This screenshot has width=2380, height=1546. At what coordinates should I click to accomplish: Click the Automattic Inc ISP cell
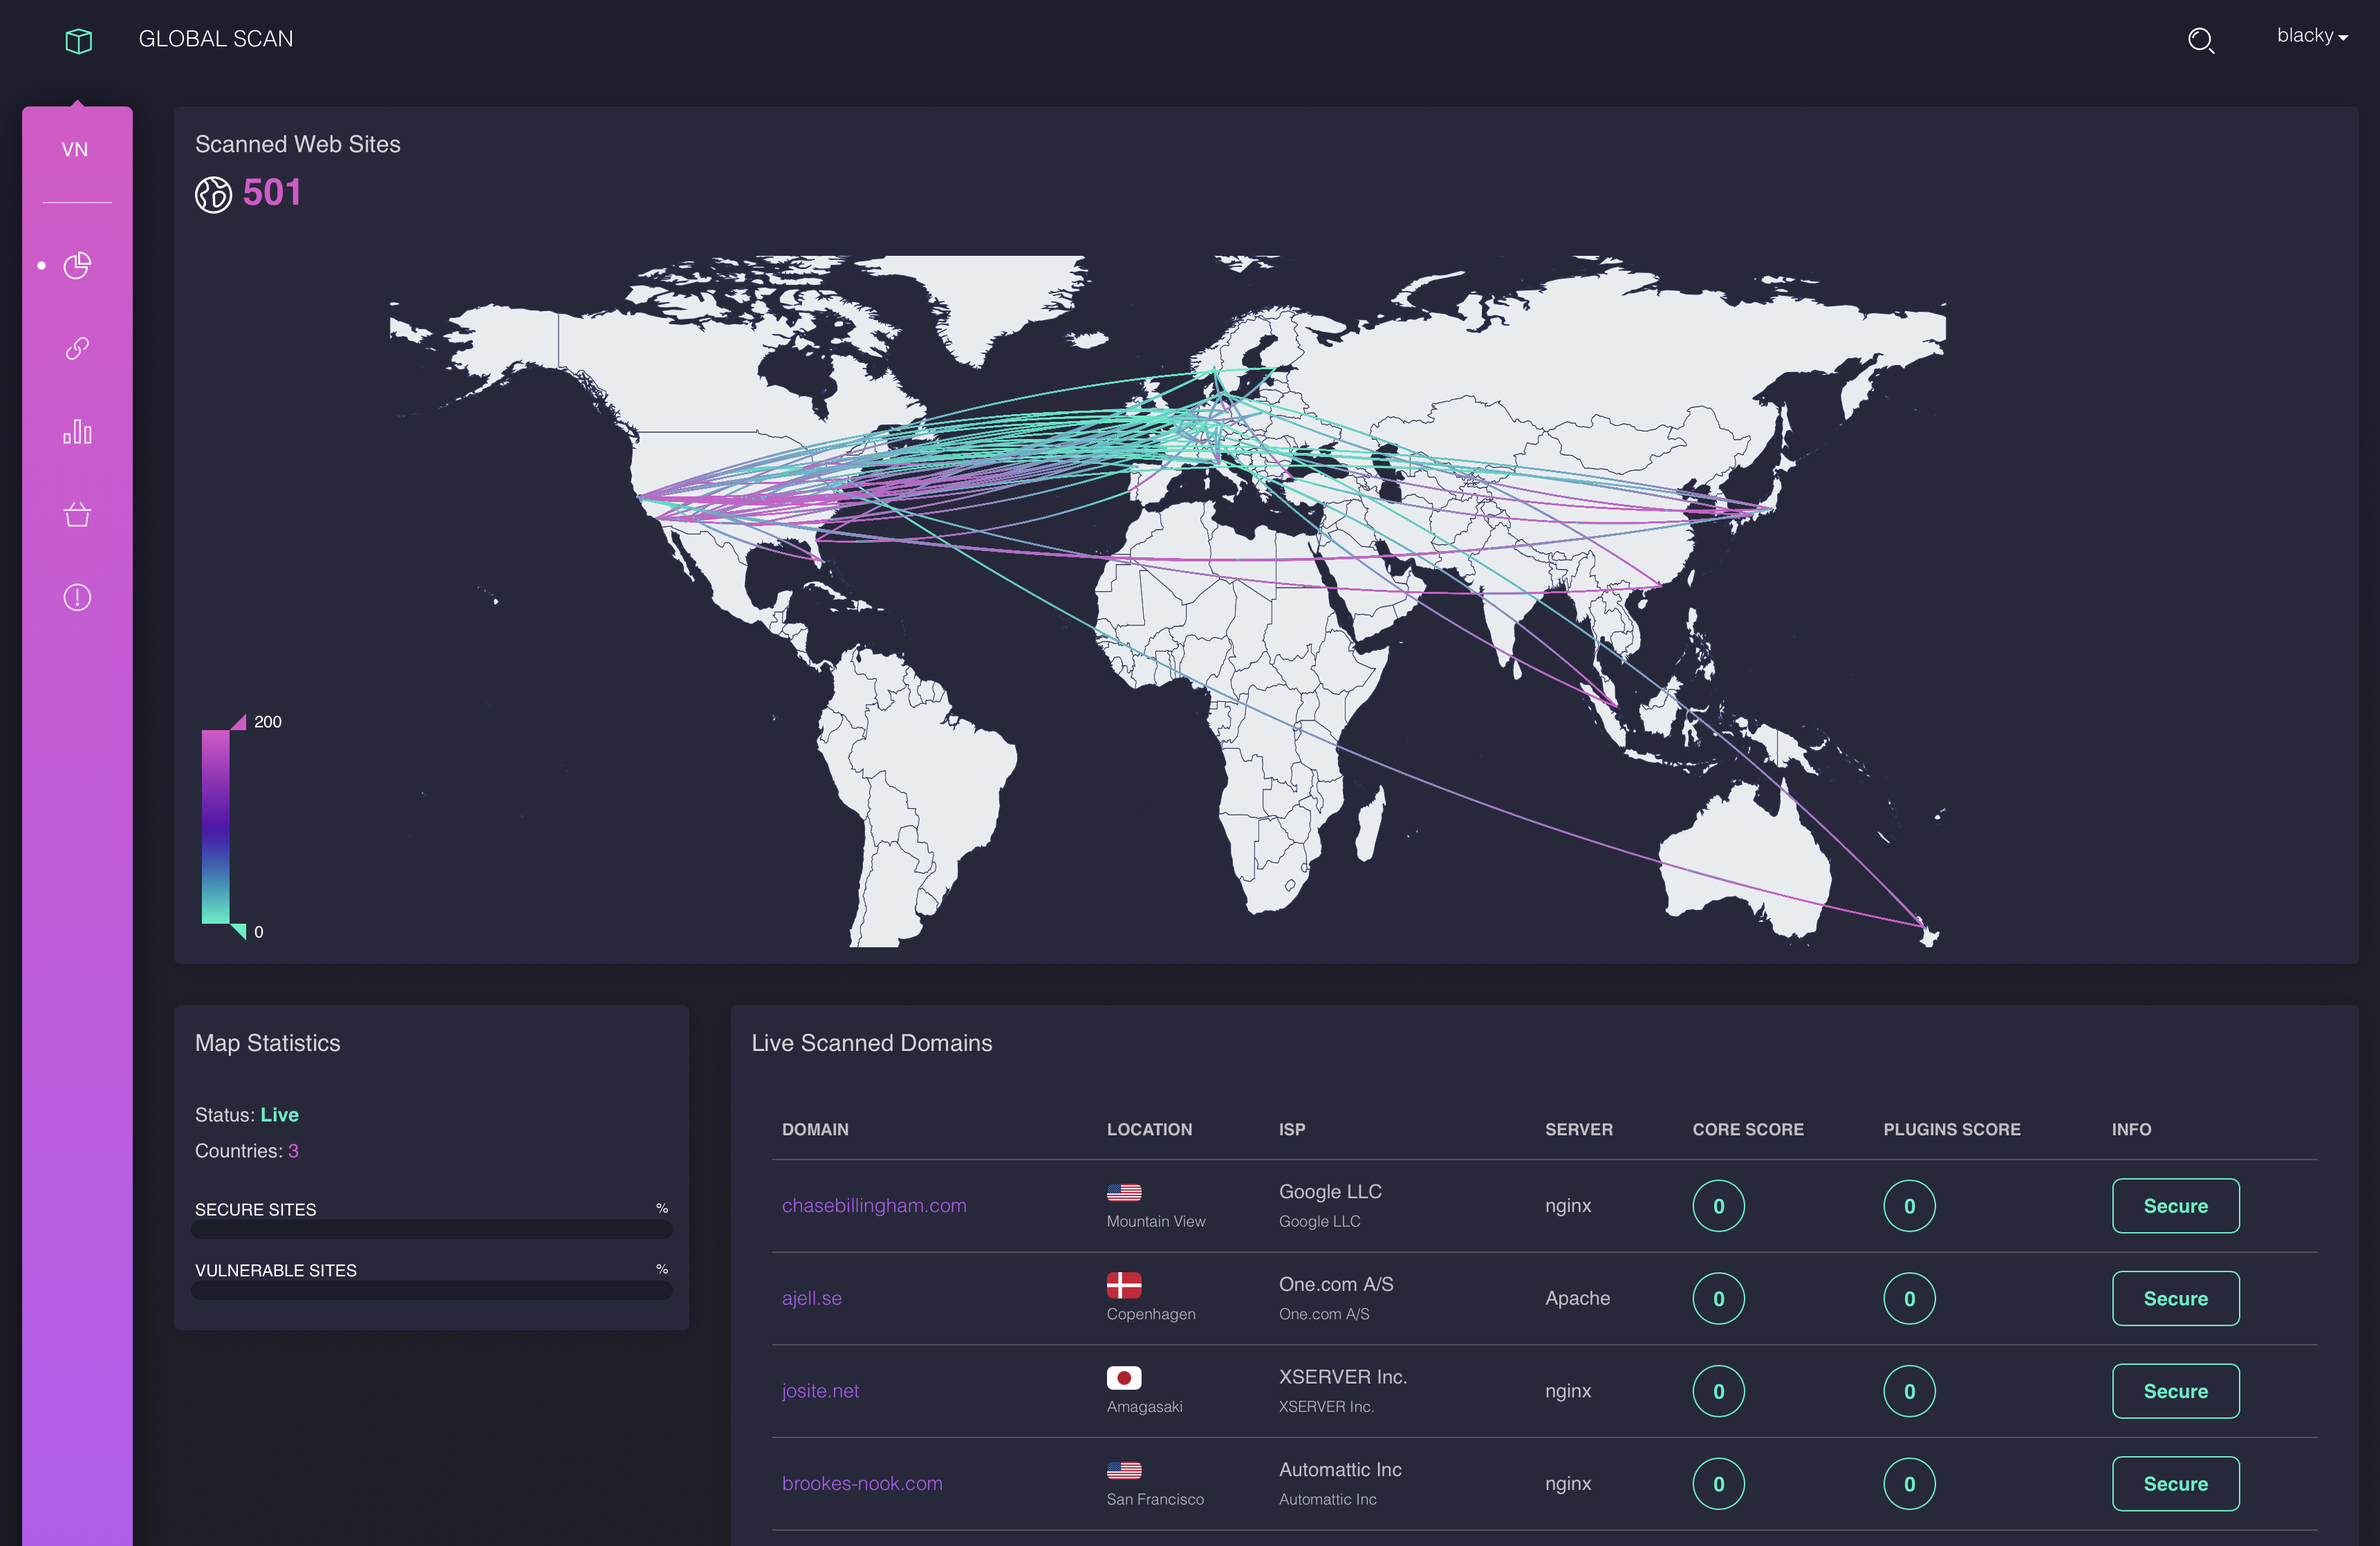1340,1483
